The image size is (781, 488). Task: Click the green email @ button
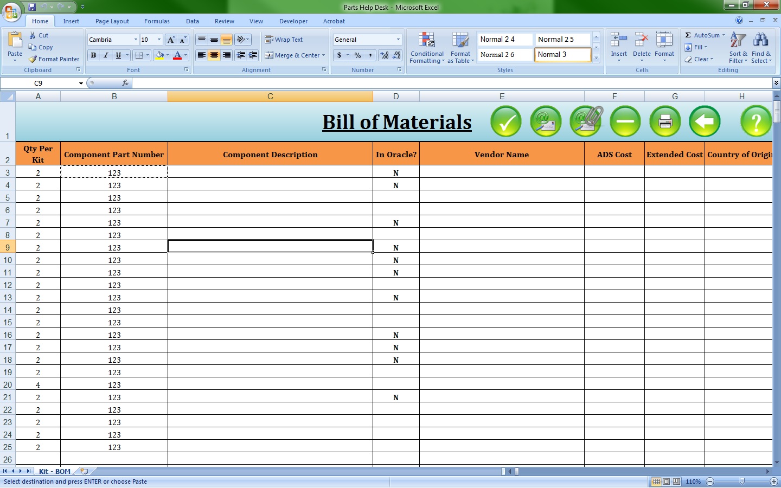coord(546,121)
